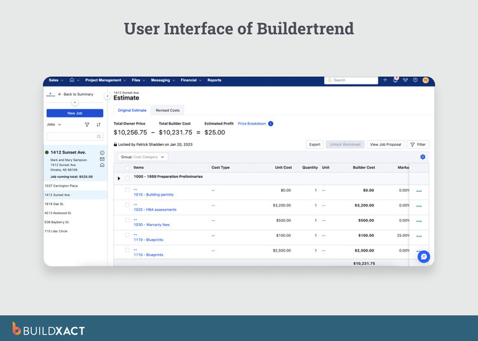Open the Jobs dropdown in the sidebar

pyautogui.click(x=54, y=124)
